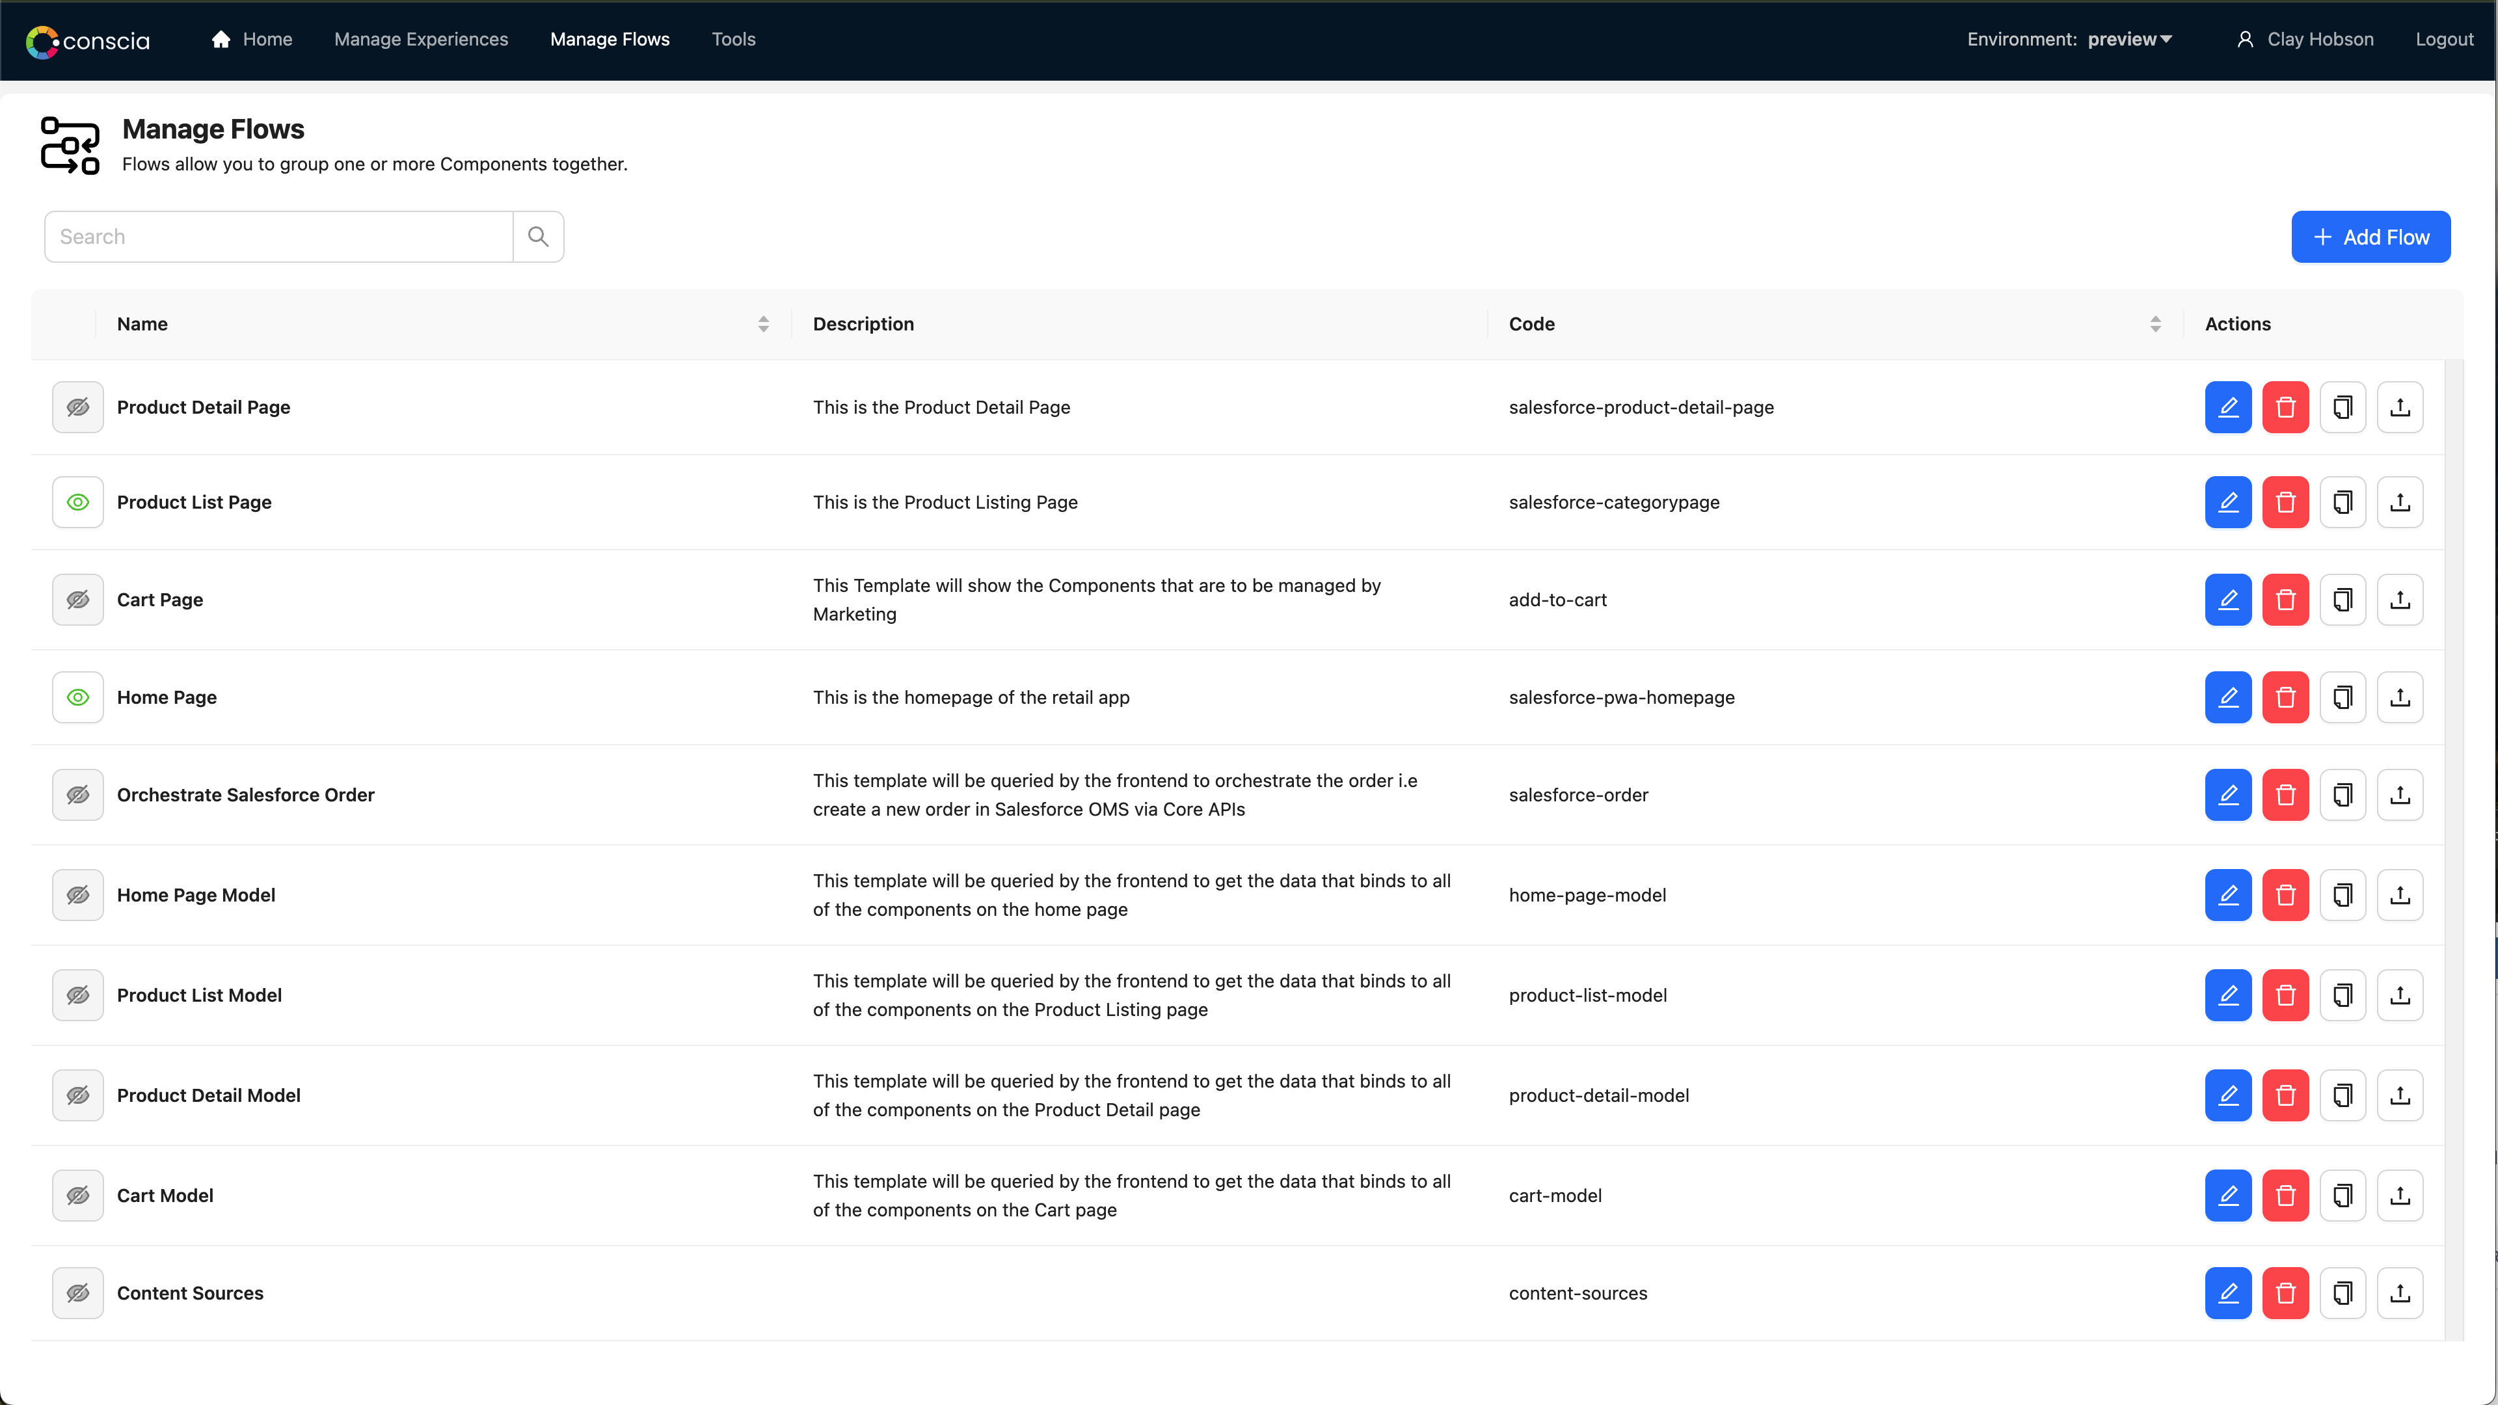Copy the Product List Model flow
This screenshot has width=2498, height=1405.
pos(2342,995)
